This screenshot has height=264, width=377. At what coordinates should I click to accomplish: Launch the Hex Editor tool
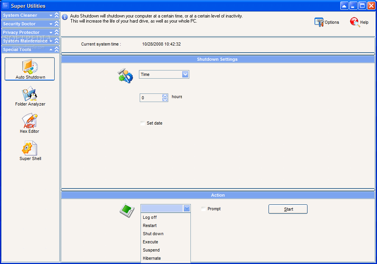coord(30,123)
